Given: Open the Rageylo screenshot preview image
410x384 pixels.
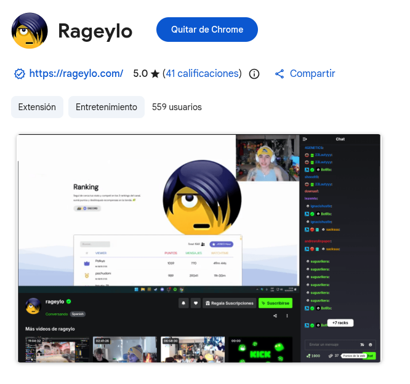Looking at the screenshot, I should pyautogui.click(x=199, y=249).
